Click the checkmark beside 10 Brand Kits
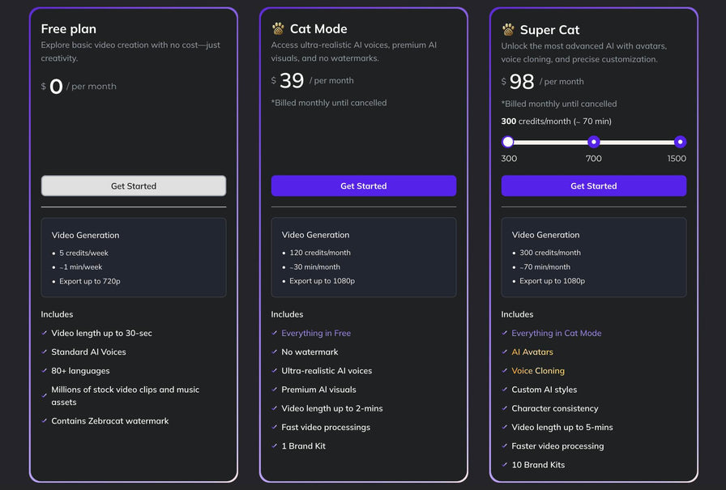Image resolution: width=726 pixels, height=490 pixels. (505, 464)
